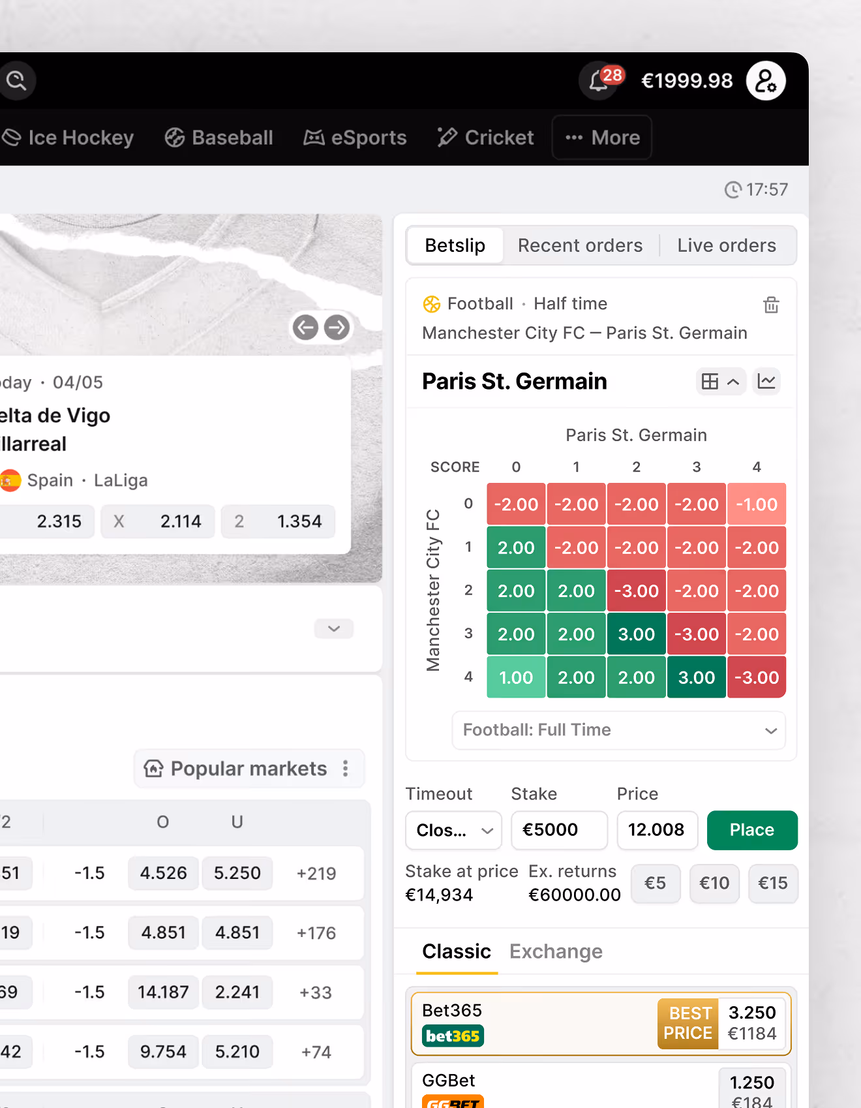Select Baseball sport
This screenshot has height=1108, width=861.
pos(219,138)
